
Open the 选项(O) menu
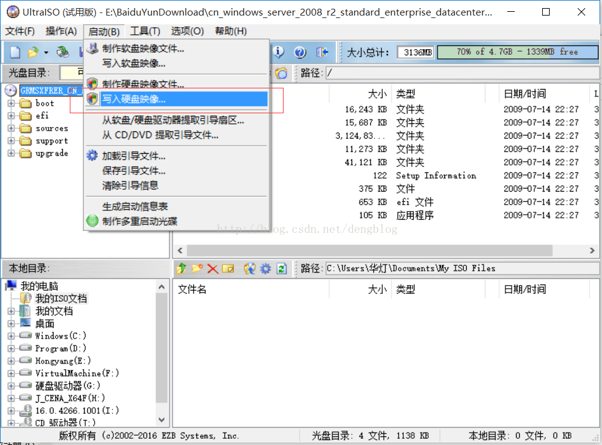(x=187, y=31)
